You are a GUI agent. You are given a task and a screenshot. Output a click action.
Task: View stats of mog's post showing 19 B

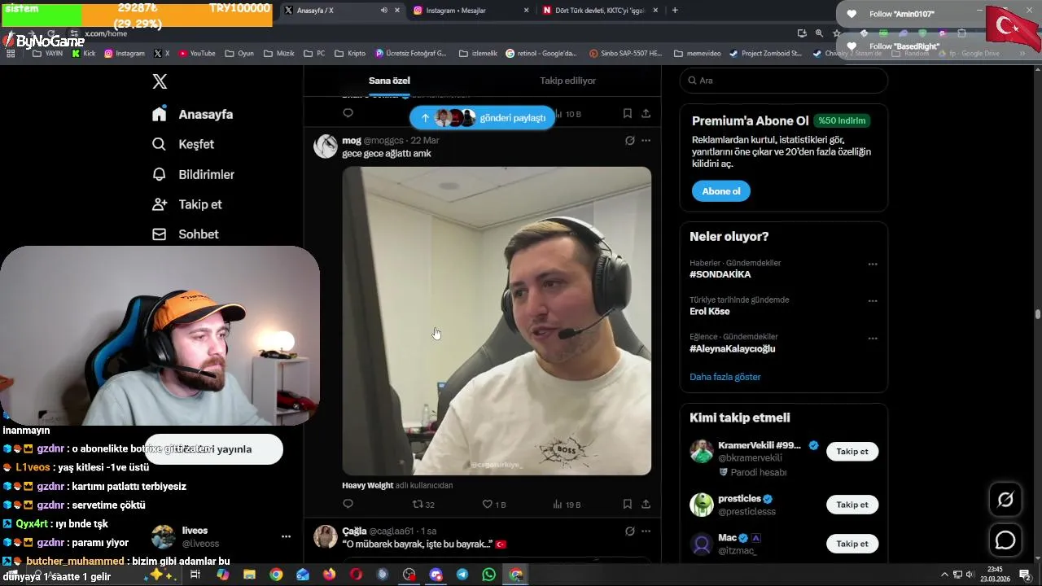tap(567, 505)
